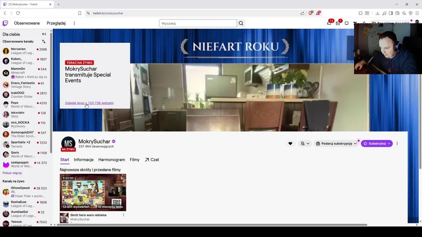This screenshot has height=237, width=422.
Task: Open browser extensions puzzle icon
Action: click(360, 13)
